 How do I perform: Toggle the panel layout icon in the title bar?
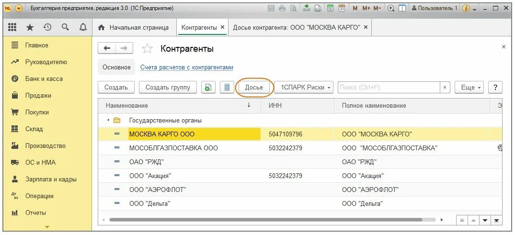(x=402, y=9)
